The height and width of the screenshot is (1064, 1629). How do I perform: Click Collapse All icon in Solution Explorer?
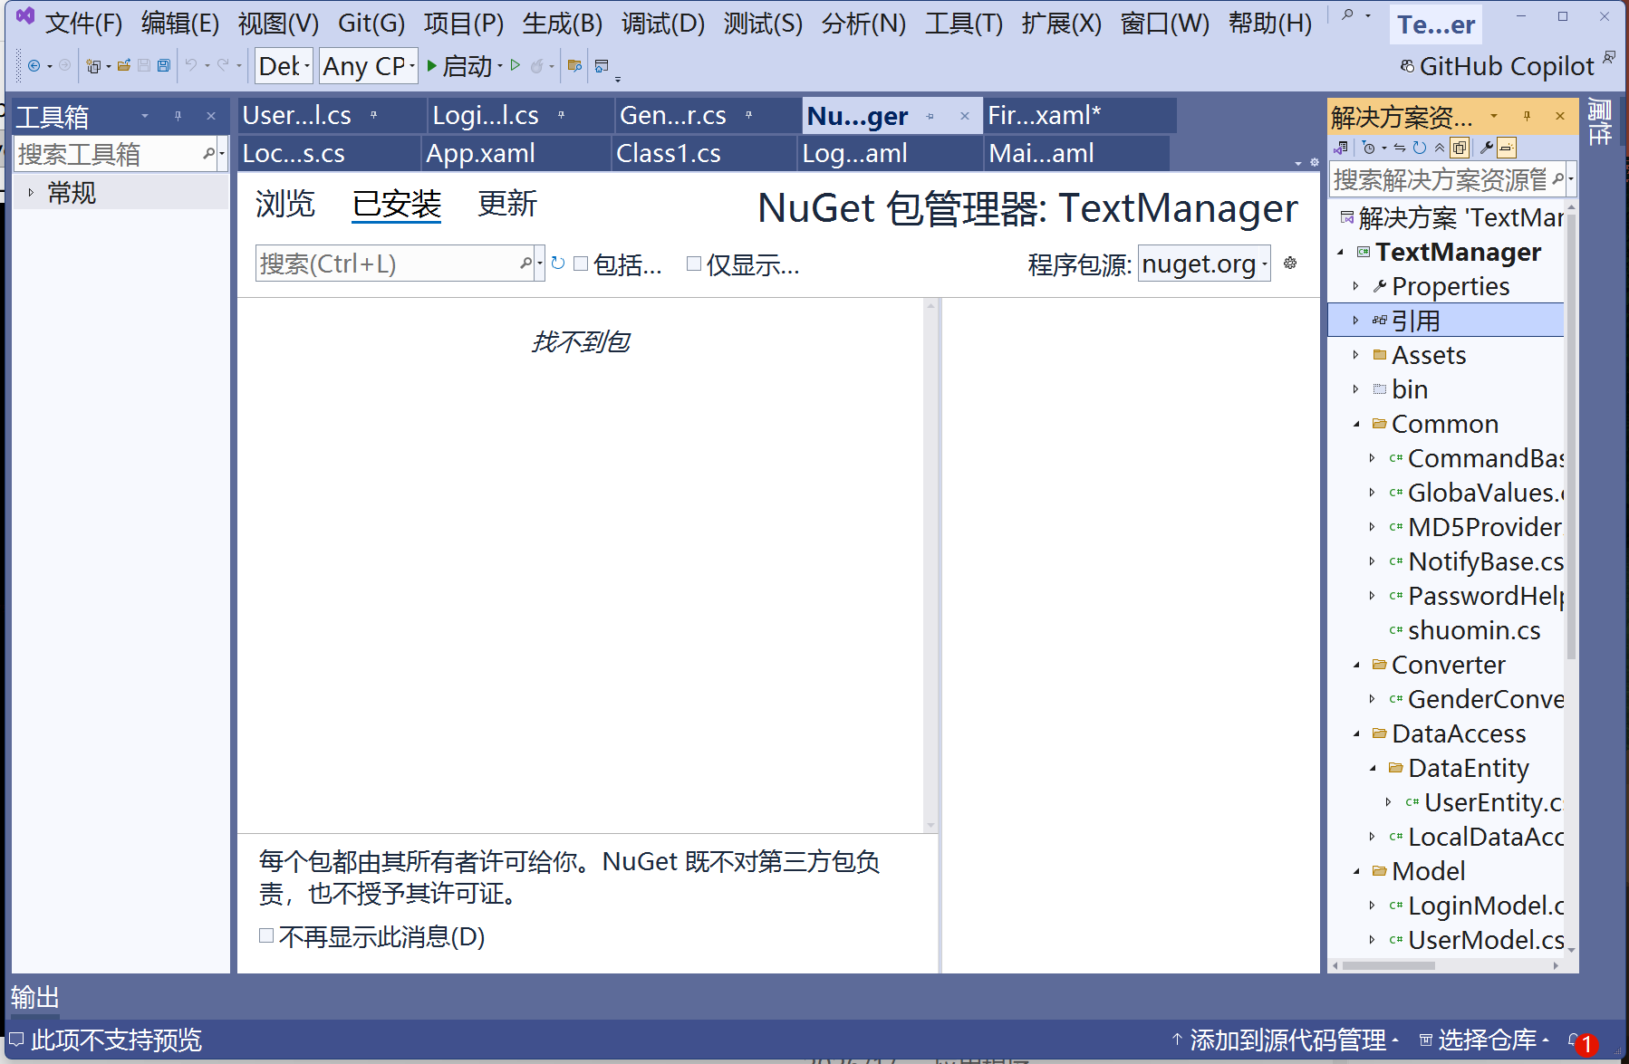(1440, 148)
